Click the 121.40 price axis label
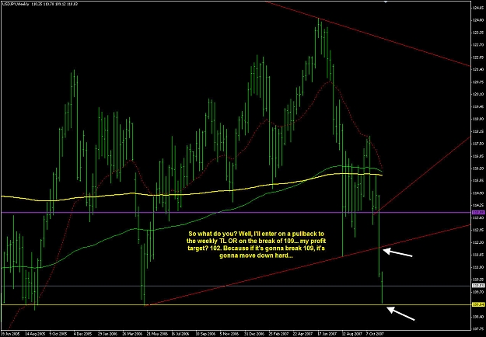 point(478,69)
